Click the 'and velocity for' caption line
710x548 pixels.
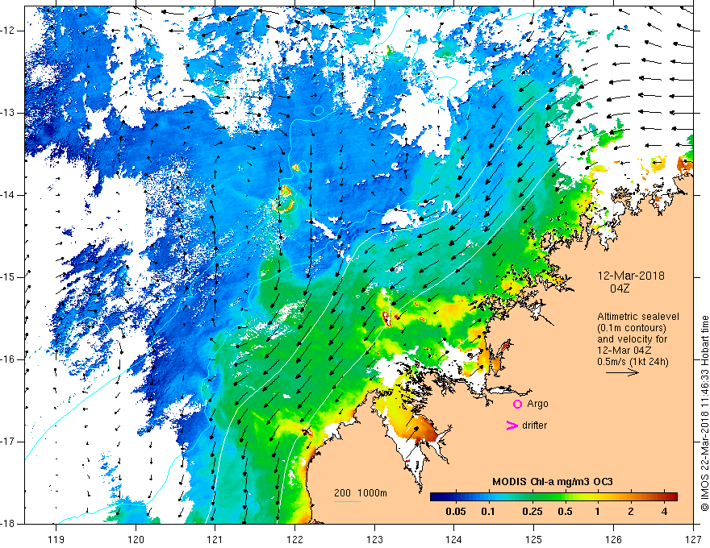[x=632, y=339]
